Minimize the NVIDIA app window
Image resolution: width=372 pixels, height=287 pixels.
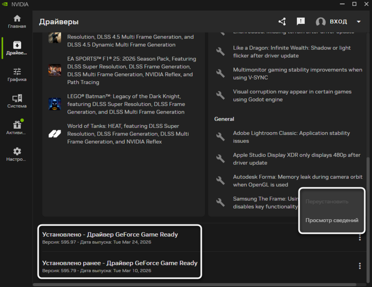click(x=342, y=4)
